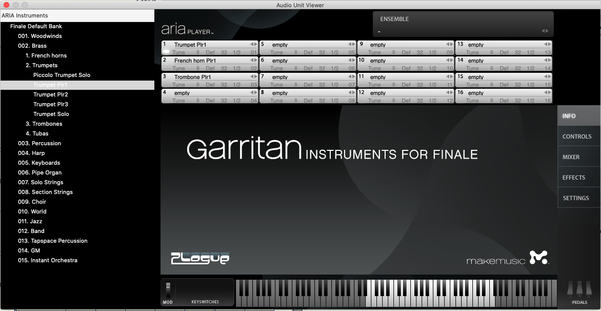Click the slot 3 Trombone Plr1 preset arrows

[x=254, y=77]
